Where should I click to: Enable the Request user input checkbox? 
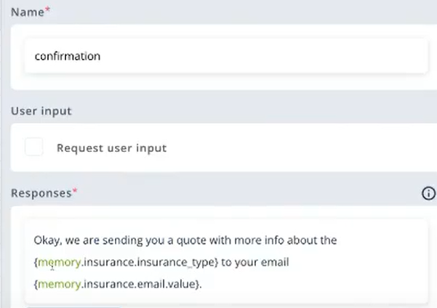point(34,147)
